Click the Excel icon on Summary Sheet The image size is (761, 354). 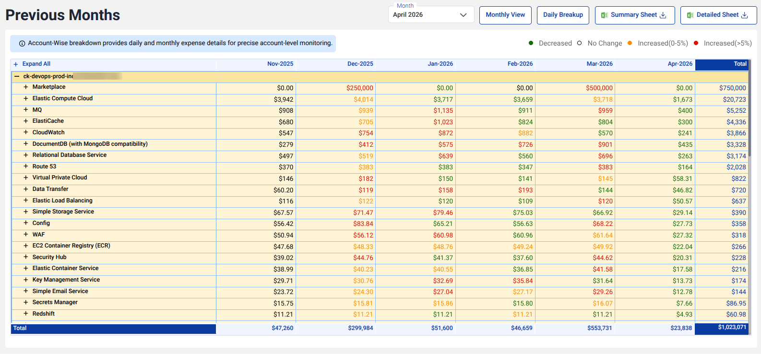[605, 15]
